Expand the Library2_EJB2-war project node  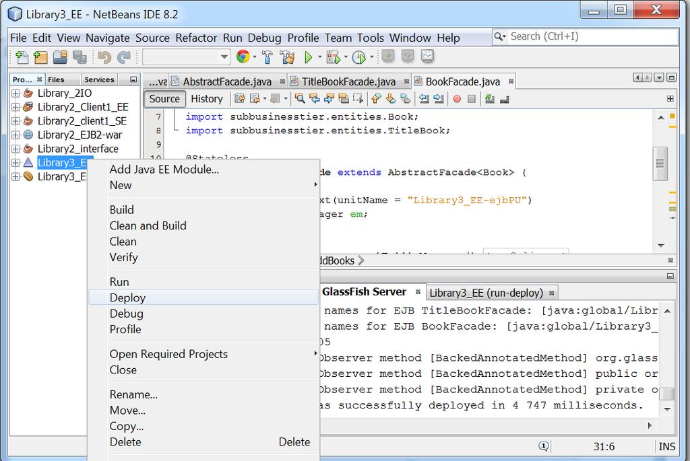point(15,135)
